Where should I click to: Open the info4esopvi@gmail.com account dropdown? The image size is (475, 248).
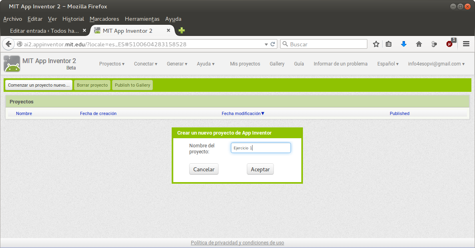(x=436, y=64)
